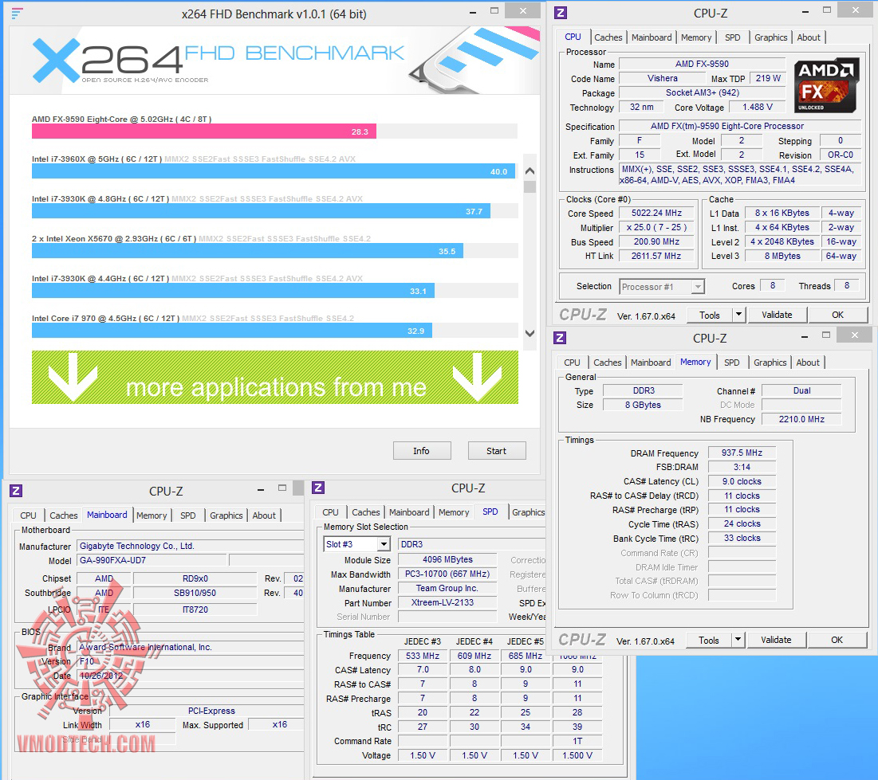
Task: Click the benchmark list scroll-up arrow
Action: [x=530, y=171]
